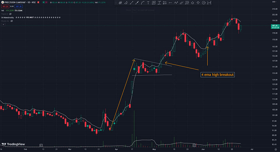Select the trend line drawing tool

(131, 3)
